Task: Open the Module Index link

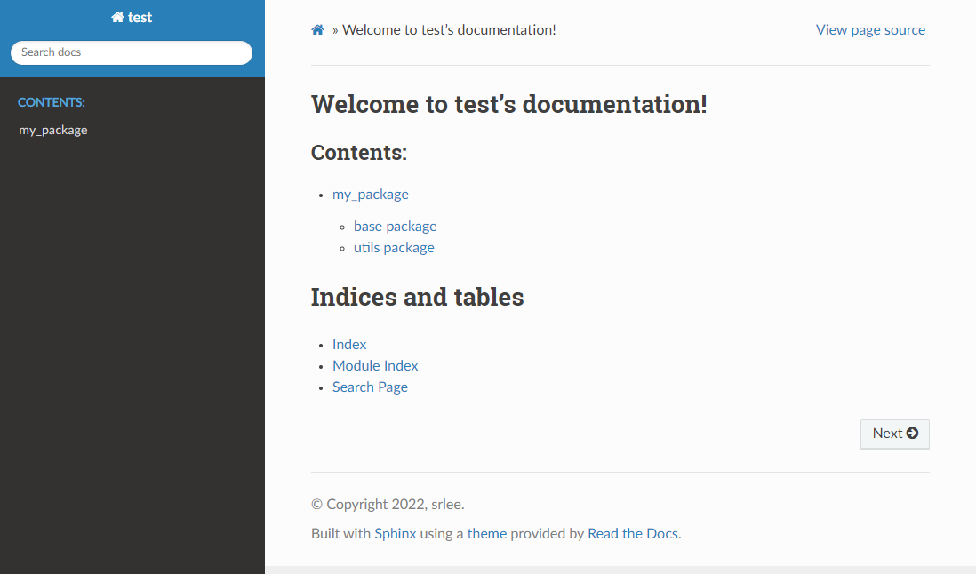Action: click(x=375, y=366)
